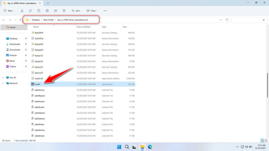Open the See more toolbar menu
The height and width of the screenshot is (151, 269).
click(x=105, y=10)
